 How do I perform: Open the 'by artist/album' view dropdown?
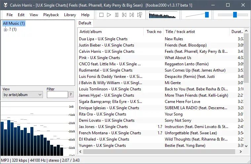pyautogui.click(x=22, y=95)
